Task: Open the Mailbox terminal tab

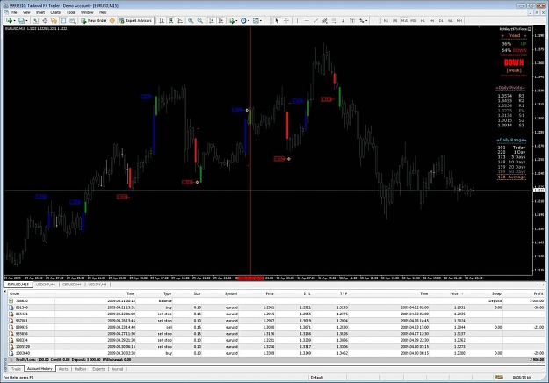Action: 80,369
